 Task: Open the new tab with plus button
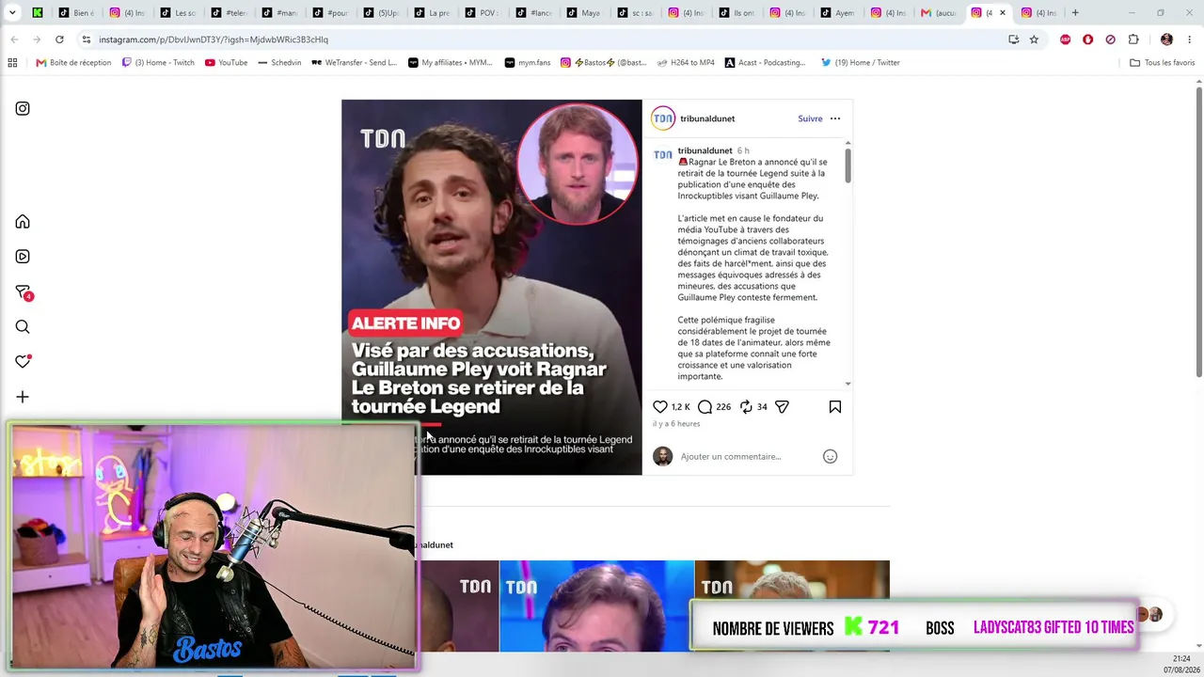(x=1075, y=13)
